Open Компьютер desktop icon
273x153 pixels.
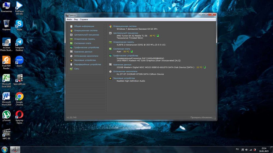7,7
